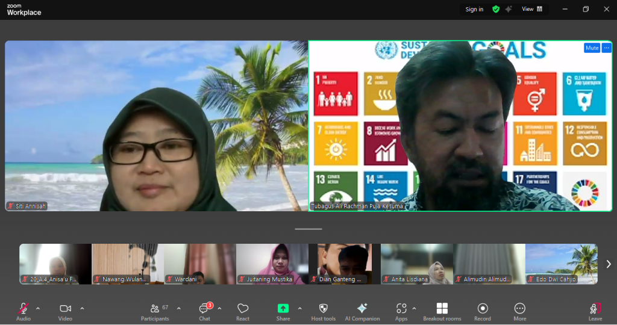Open the React emoji menu
Image resolution: width=617 pixels, height=325 pixels.
[243, 311]
